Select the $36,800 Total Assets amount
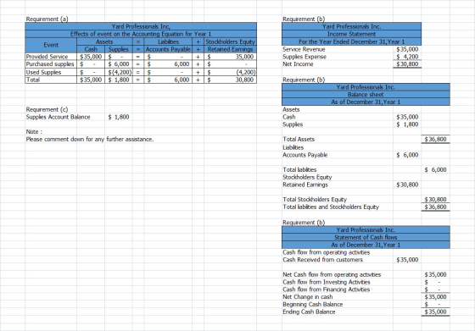Screen dimensions: 475x331 coord(436,140)
